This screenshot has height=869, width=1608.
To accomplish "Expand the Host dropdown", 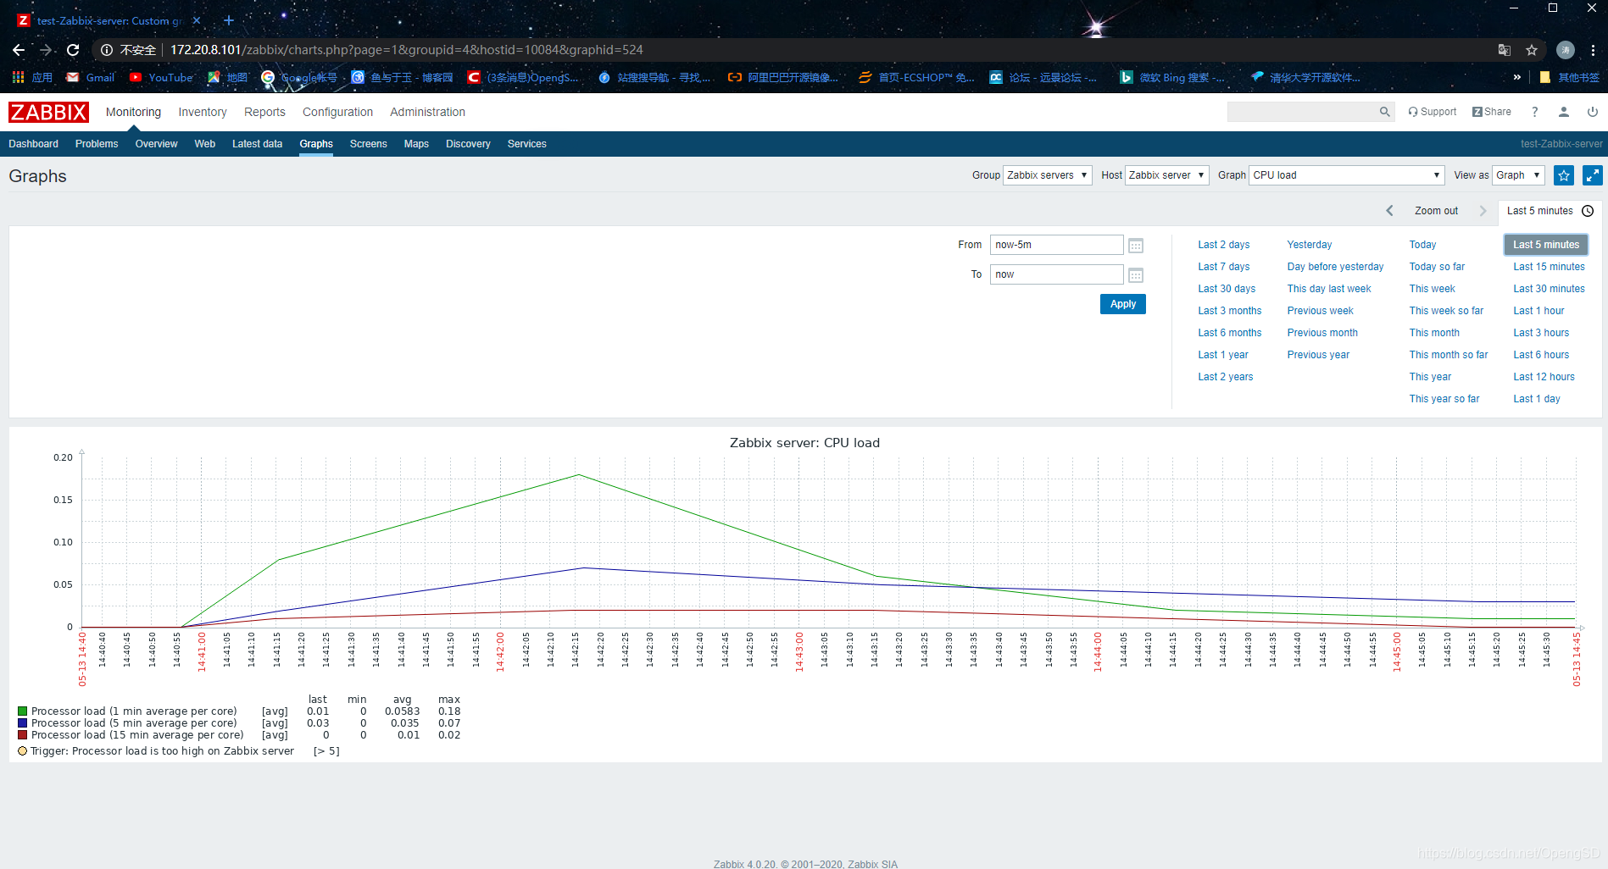I will pos(1166,175).
